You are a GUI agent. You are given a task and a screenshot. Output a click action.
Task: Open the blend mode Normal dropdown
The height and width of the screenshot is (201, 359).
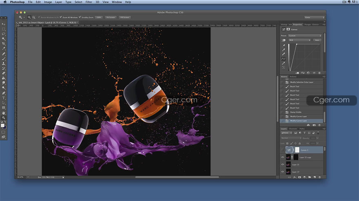291,138
